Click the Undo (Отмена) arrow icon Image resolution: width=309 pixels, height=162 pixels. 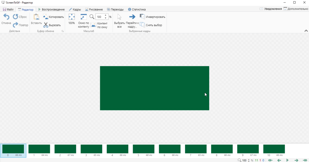pos(6,17)
